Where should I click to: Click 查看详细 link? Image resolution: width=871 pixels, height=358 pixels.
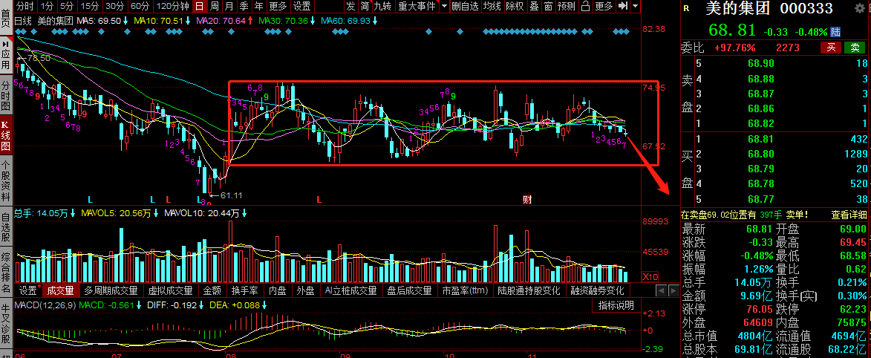pyautogui.click(x=848, y=215)
